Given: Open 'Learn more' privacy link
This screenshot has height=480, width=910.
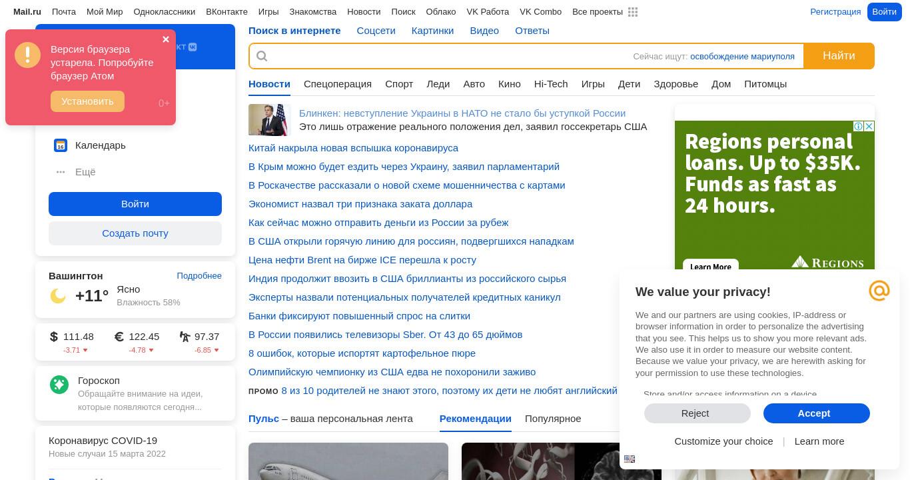Looking at the screenshot, I should point(819,441).
